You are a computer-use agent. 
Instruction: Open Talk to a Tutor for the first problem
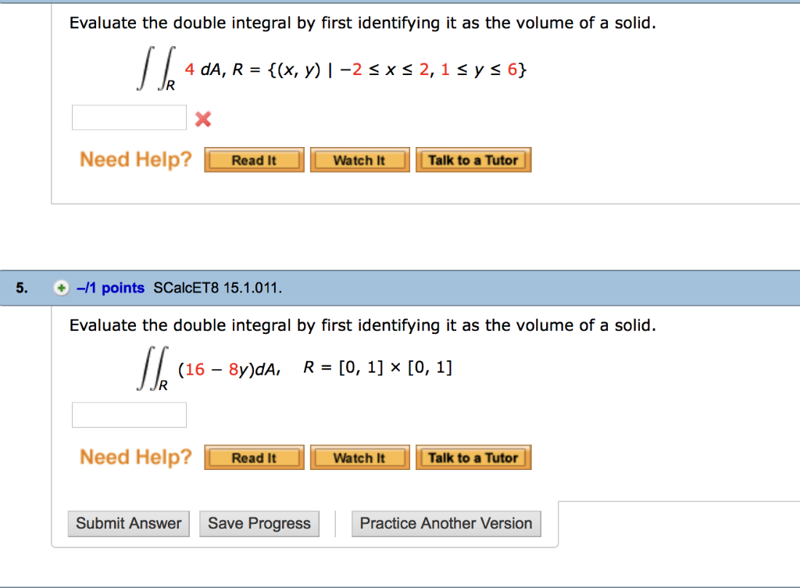[473, 160]
